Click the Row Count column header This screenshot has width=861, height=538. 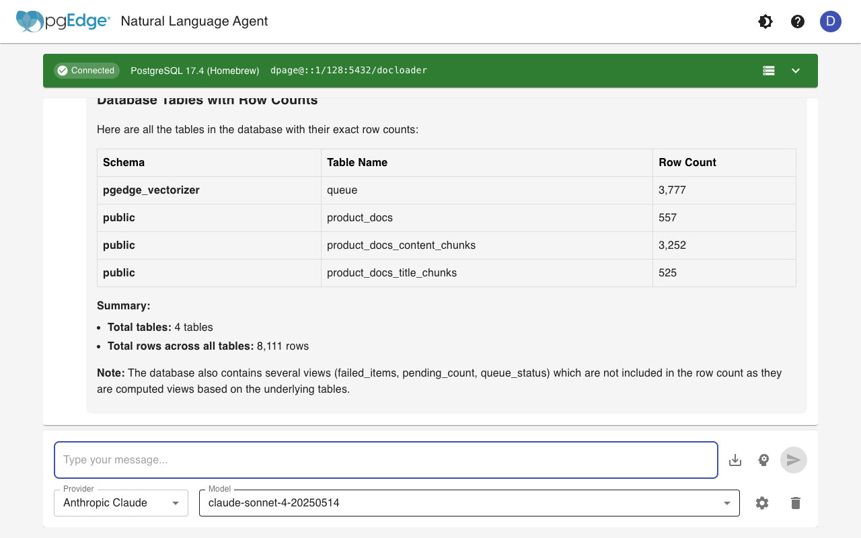pyautogui.click(x=687, y=162)
